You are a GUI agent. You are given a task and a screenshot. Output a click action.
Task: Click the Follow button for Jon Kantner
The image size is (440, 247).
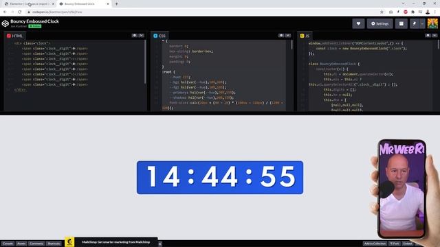coord(35,26)
